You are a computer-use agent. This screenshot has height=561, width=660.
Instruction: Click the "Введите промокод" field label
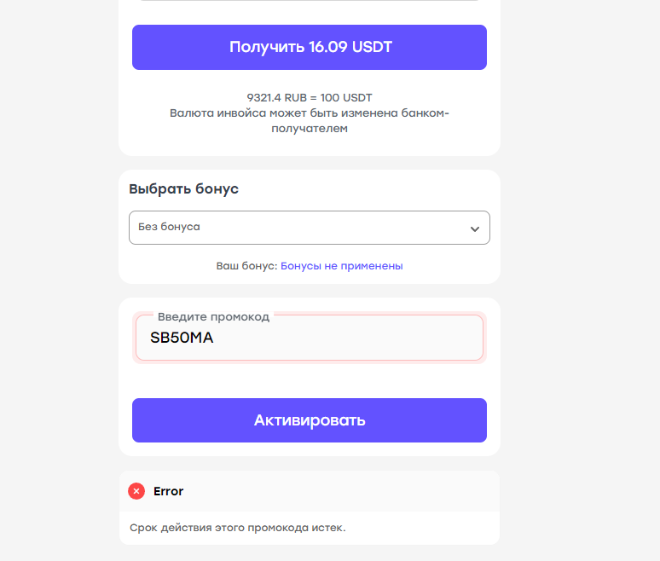(213, 317)
